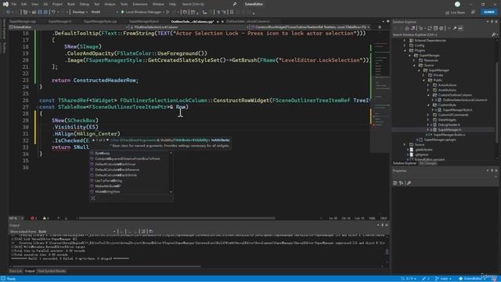The image size is (501, 282).
Task: Switch to Git Changes tab
Action: pyautogui.click(x=427, y=164)
